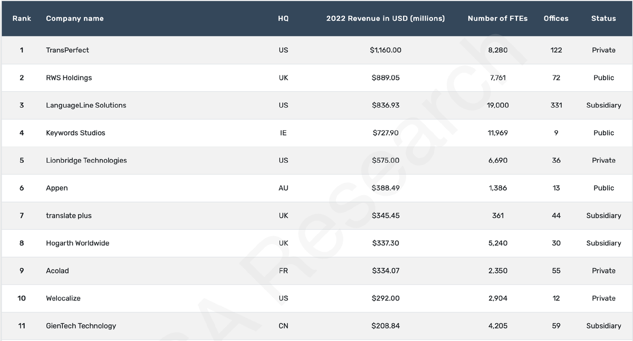Click the 2,350 FTEs value
Viewport: 633px width, 341px height.
point(498,271)
